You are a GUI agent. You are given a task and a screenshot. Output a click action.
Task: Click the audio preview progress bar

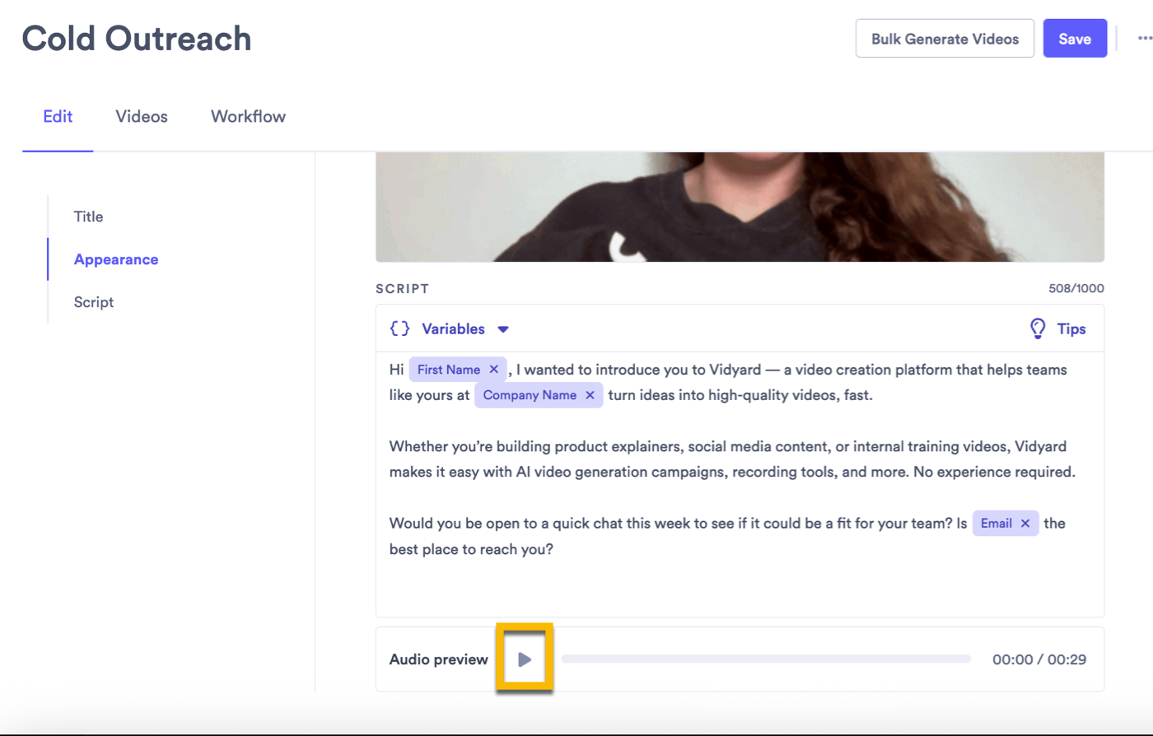[765, 659]
